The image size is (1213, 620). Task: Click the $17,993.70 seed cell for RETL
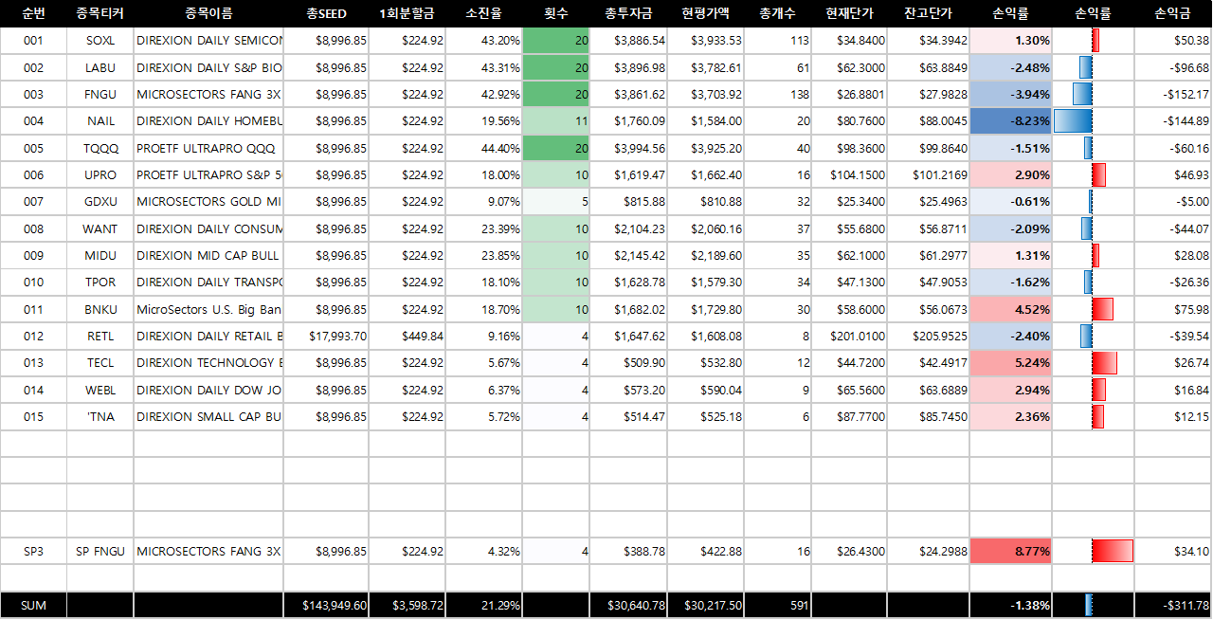[326, 336]
